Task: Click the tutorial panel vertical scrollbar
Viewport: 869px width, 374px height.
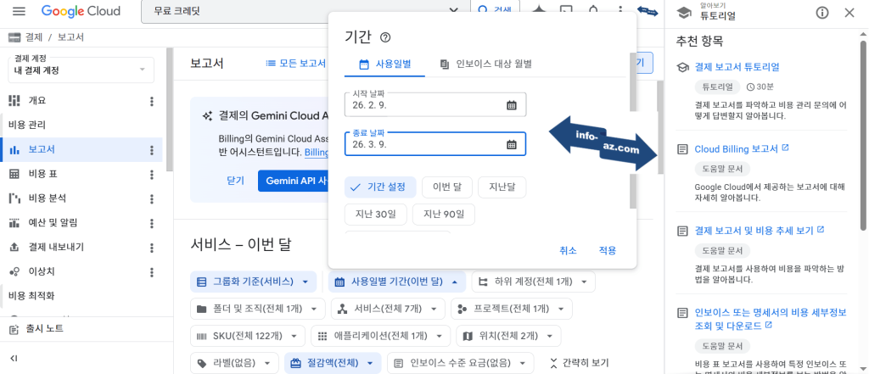Action: (863, 136)
